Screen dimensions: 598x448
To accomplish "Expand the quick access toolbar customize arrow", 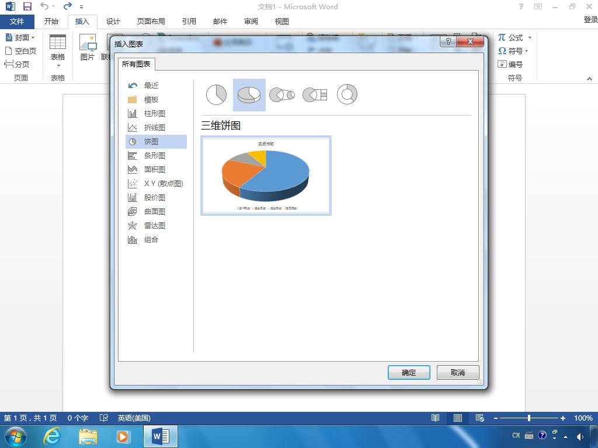I will [x=81, y=7].
